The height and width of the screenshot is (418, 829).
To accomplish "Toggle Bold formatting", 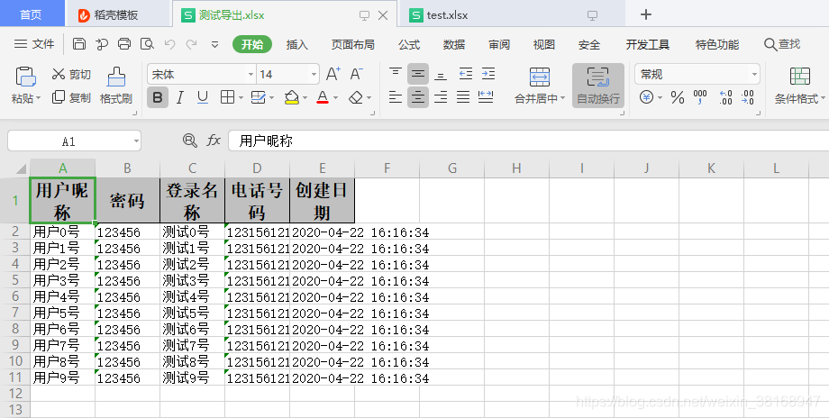I will point(158,97).
